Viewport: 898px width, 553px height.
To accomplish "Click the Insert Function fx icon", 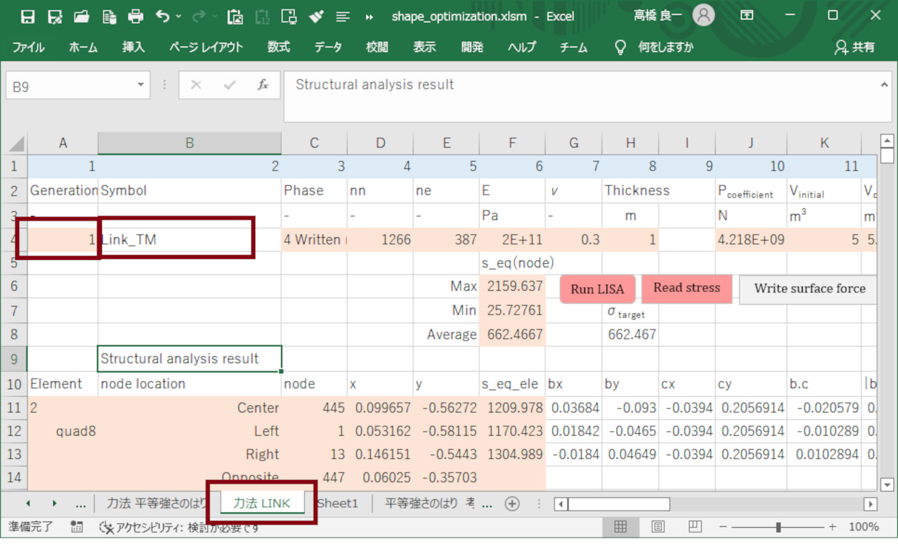I will 263,85.
